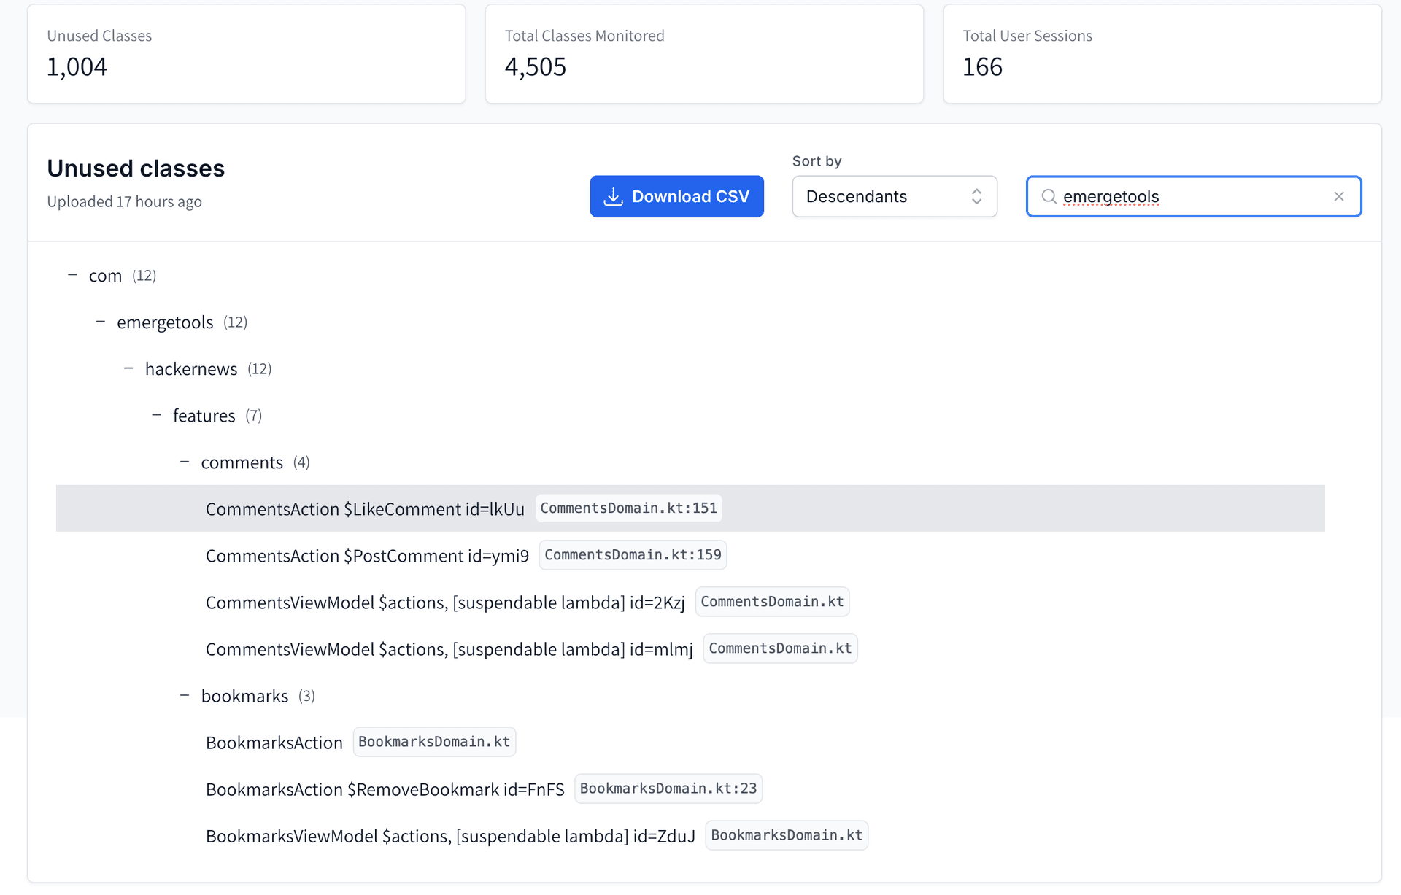Click the up-down chevron on the Descendants selector
The height and width of the screenshot is (895, 1401).
click(x=976, y=196)
